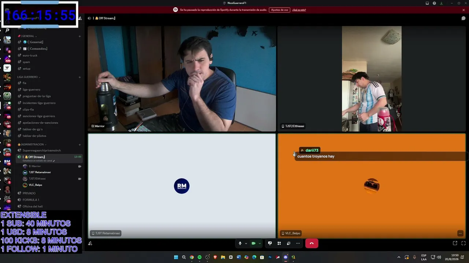This screenshot has height=263, width=469.
Task: Show hidden system tray icons
Action: point(399,257)
